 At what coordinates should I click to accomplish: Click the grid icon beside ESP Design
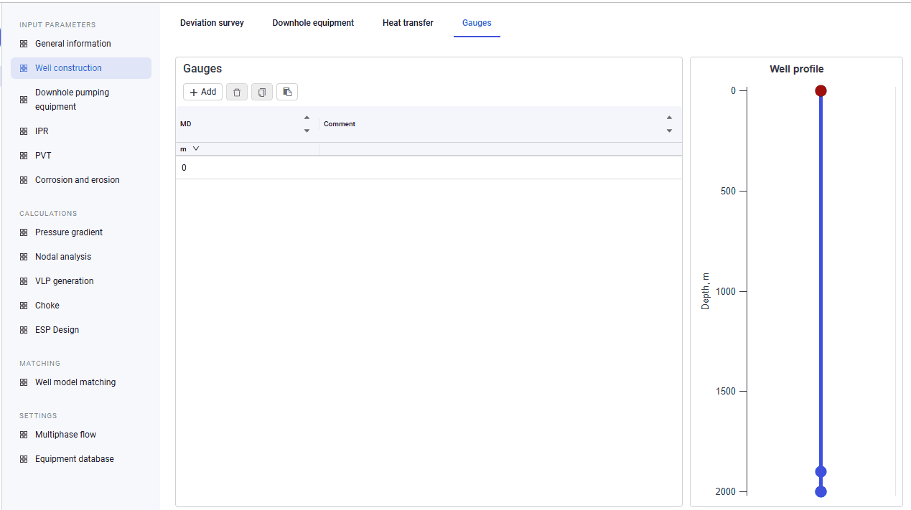pyautogui.click(x=24, y=330)
